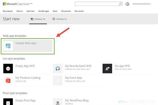Click the Pivot style templates heading
Viewport: 161px width, 105px height.
[x=15, y=93]
